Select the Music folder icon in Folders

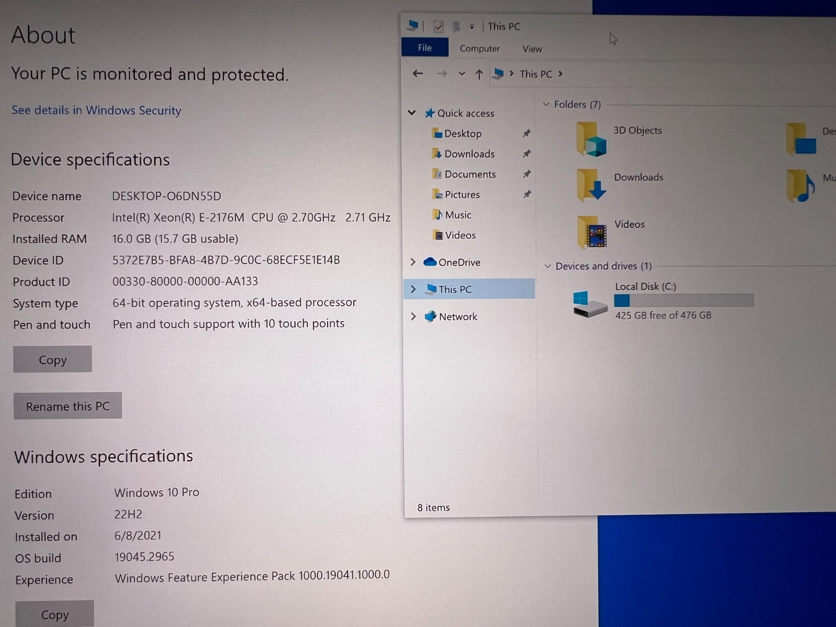[800, 185]
